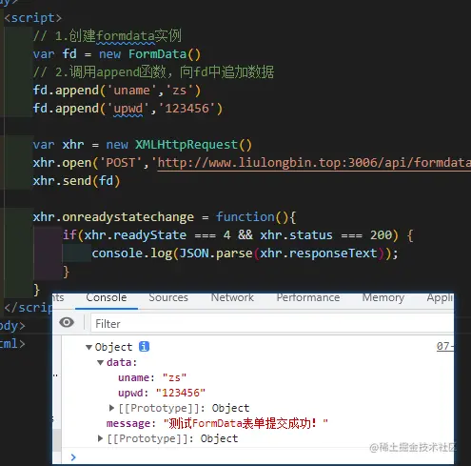The width and height of the screenshot is (471, 466).
Task: Click the FormData constructor in code
Action: click(157, 54)
